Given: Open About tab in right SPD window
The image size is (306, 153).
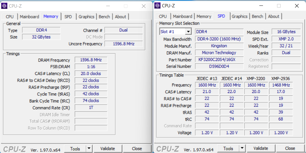Looking at the screenshot, I should (x=274, y=16).
